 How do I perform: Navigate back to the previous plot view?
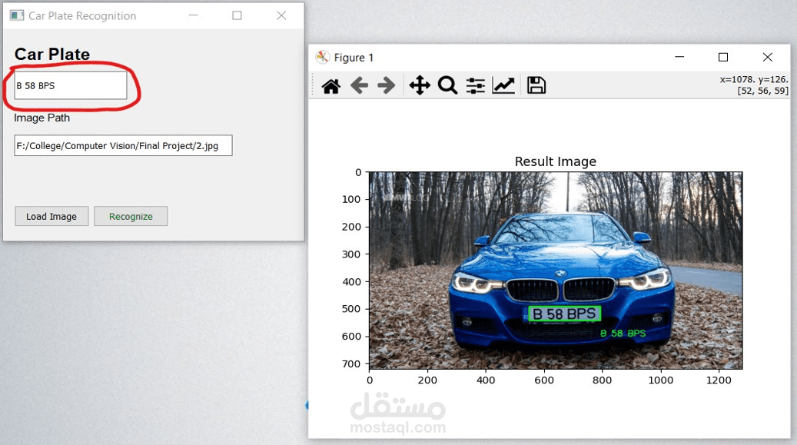pyautogui.click(x=358, y=85)
